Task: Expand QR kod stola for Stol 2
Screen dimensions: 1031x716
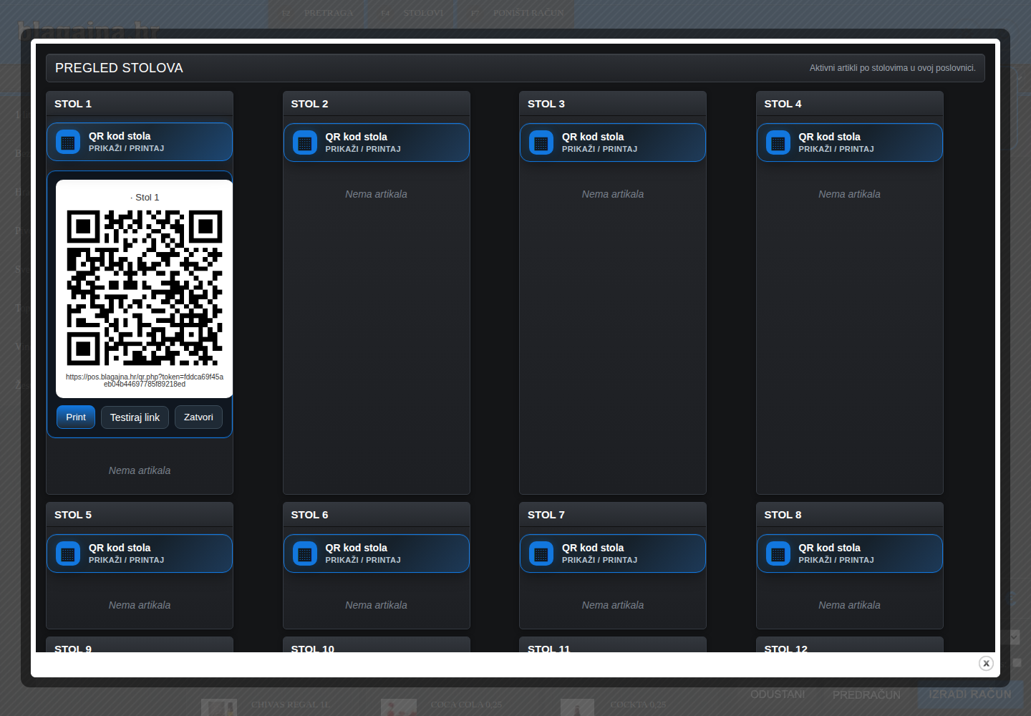Action: [x=377, y=142]
